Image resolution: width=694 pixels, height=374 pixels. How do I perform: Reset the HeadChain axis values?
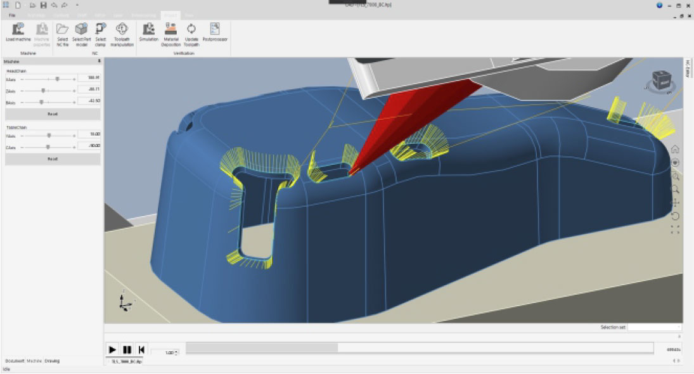pos(54,114)
